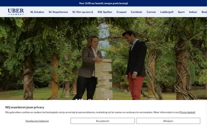The height and width of the screenshot is (129, 207).
Task: Click the giant stacking tower hero image
Action: (103, 58)
